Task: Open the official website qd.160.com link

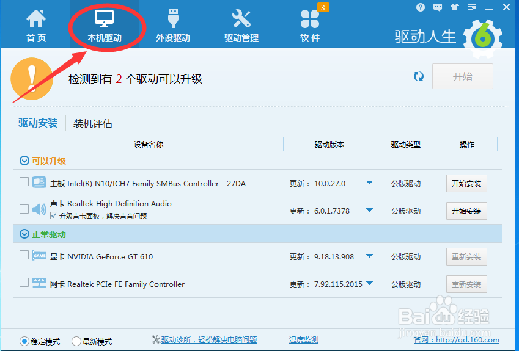Action: tap(457, 340)
